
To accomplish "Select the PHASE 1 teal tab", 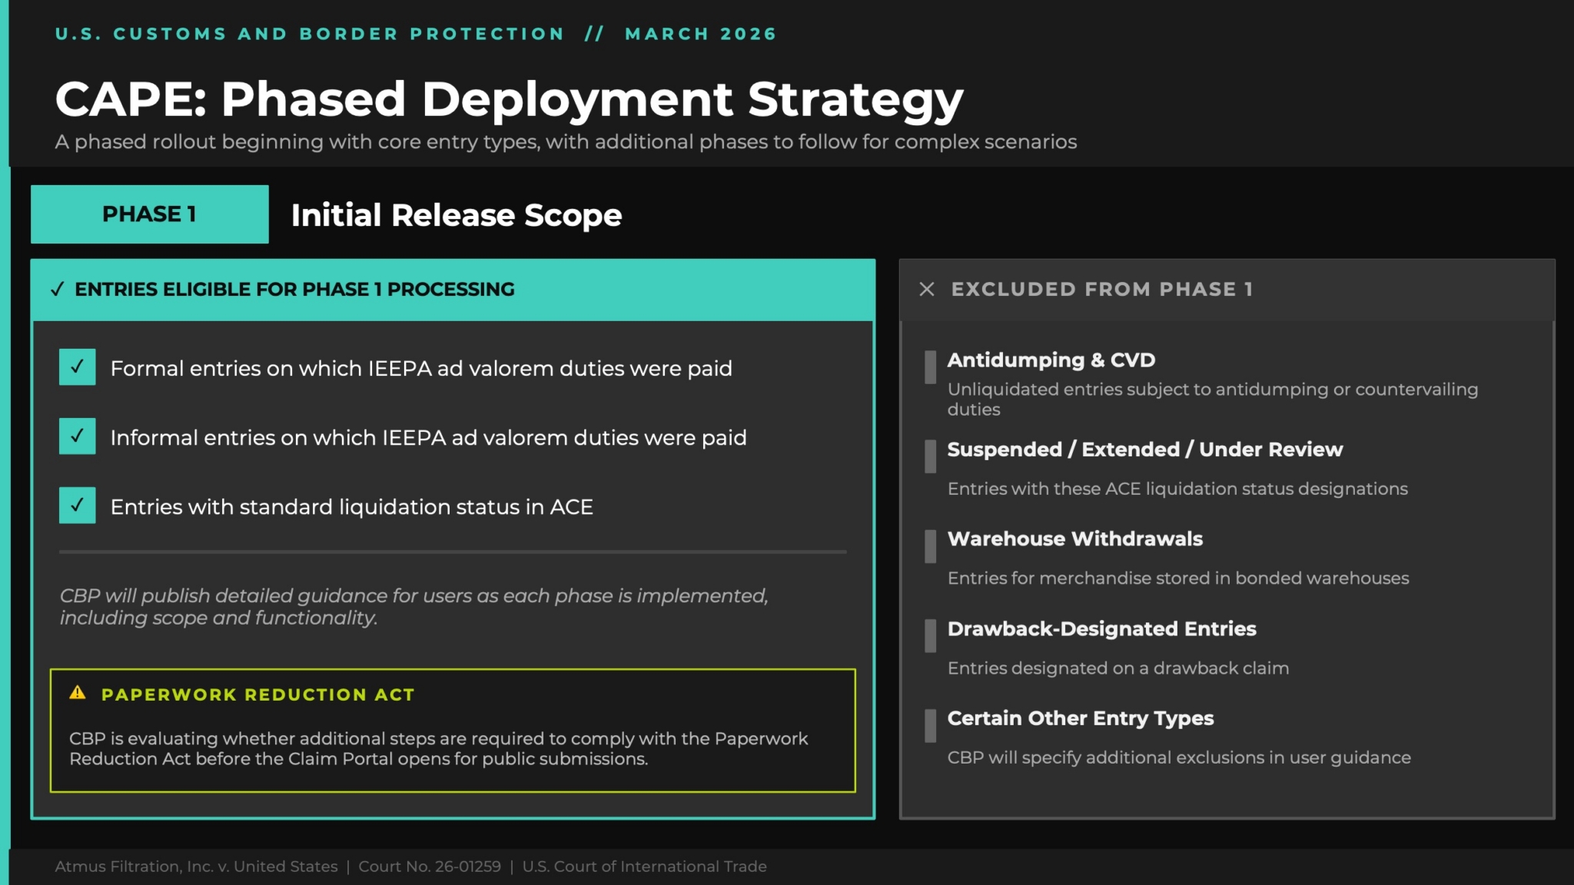I will [x=150, y=214].
